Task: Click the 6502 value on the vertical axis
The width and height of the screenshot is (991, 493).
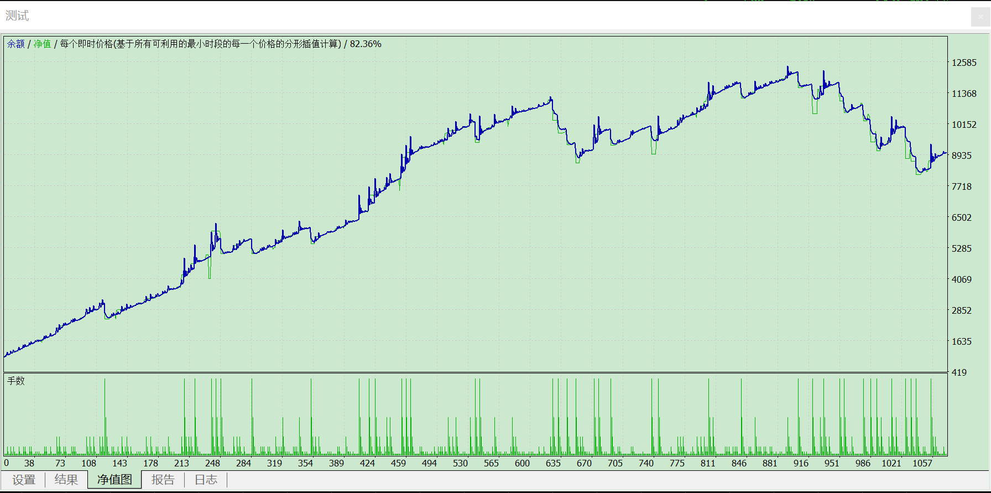Action: (x=962, y=217)
